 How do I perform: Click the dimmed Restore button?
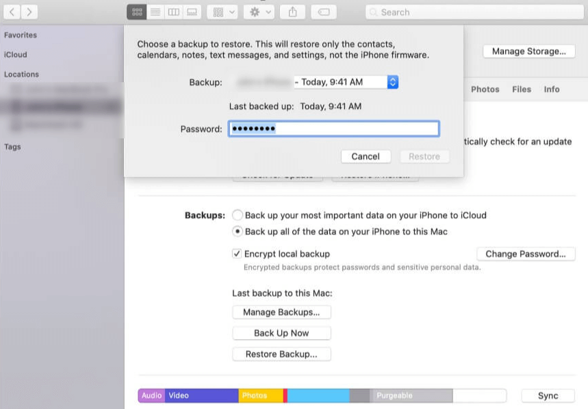pos(424,156)
